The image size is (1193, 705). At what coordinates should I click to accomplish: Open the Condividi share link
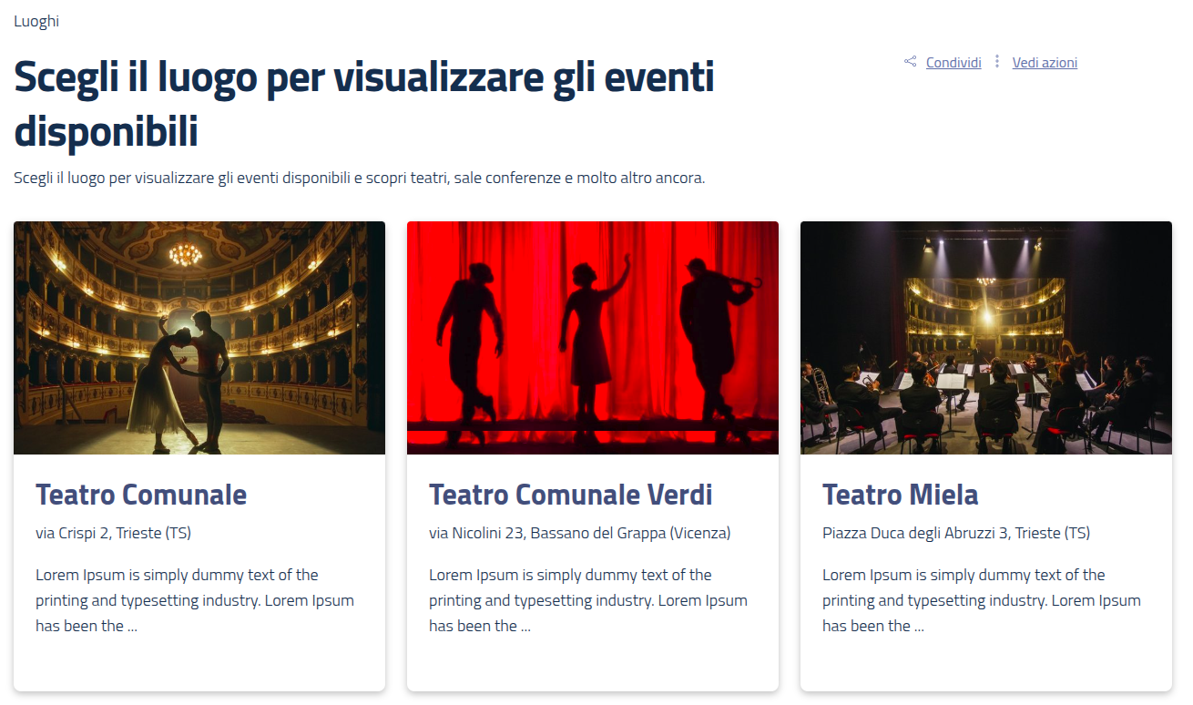pos(953,63)
